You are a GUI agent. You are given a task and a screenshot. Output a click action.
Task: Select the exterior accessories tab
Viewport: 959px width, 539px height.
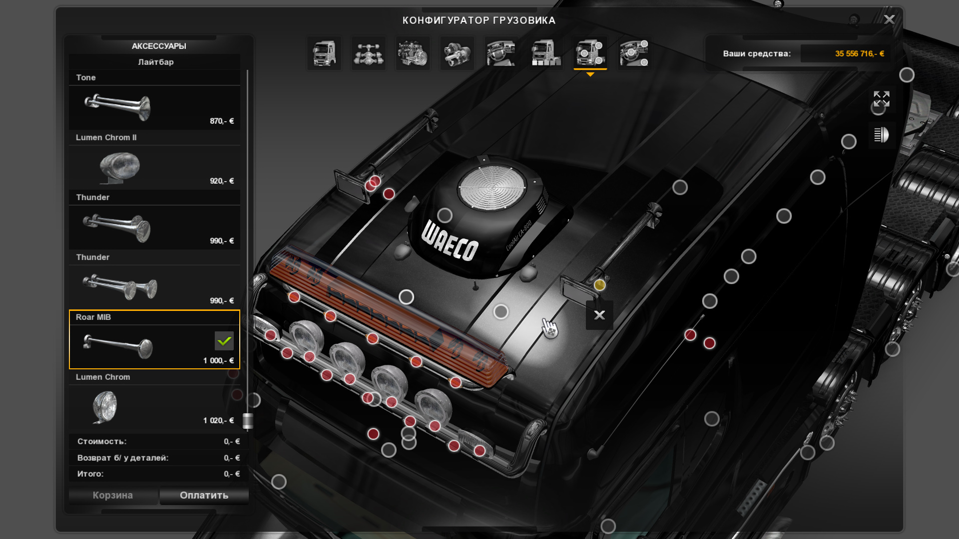[590, 53]
